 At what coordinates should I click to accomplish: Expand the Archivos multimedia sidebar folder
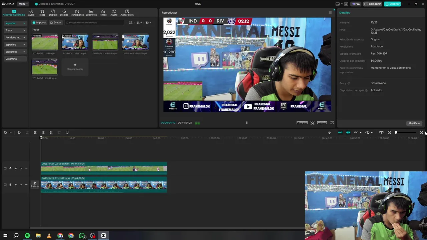pyautogui.click(x=15, y=37)
